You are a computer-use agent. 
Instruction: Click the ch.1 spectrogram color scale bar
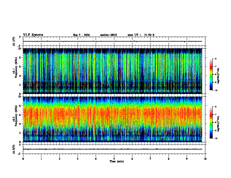[211, 74]
